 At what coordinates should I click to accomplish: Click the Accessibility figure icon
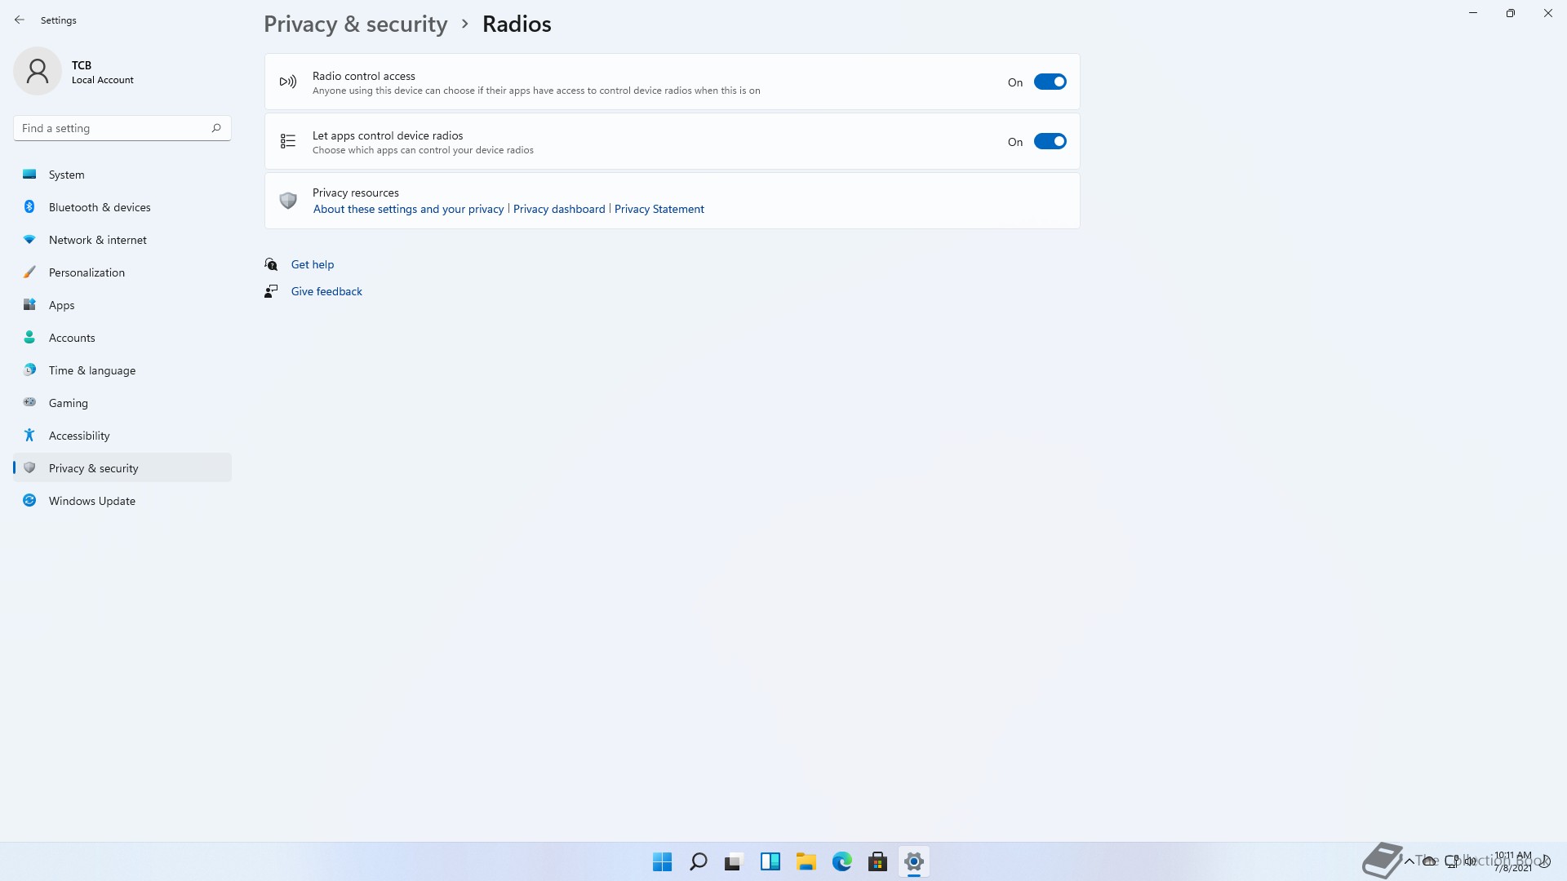(x=29, y=435)
